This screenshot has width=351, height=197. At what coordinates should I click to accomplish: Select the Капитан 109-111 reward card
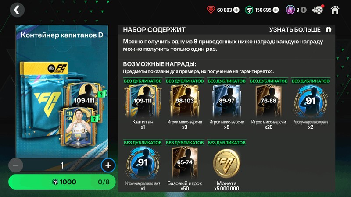[143, 104]
